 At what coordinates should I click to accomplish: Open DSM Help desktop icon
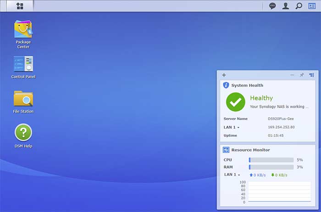[23, 136]
